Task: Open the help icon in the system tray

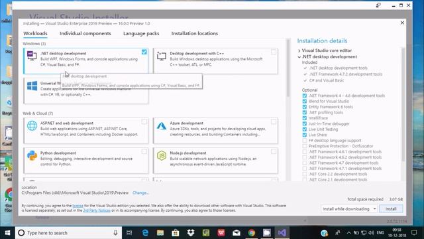Action: pyautogui.click(x=324, y=233)
